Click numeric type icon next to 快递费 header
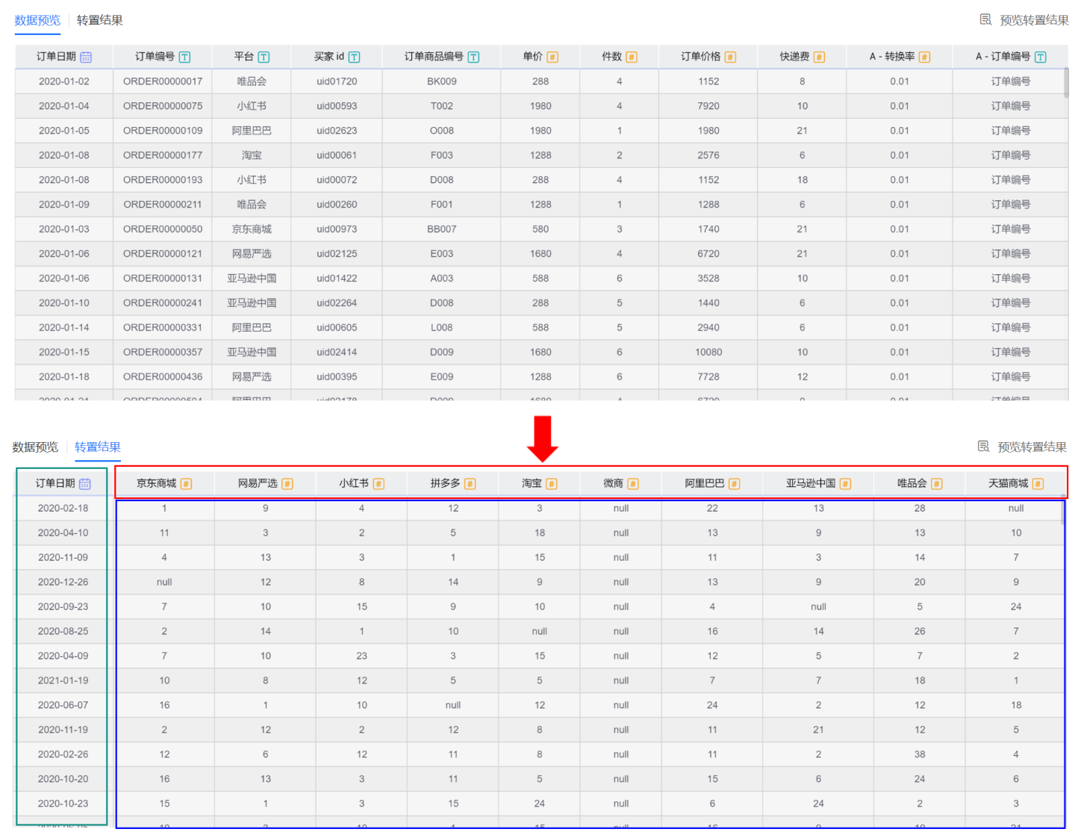 click(819, 58)
